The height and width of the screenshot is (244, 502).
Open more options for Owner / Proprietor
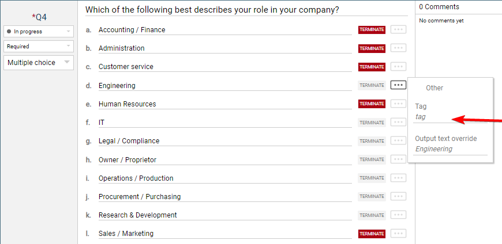[398, 159]
